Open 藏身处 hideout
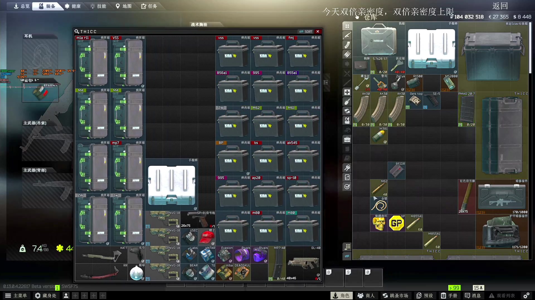Screen dimensions: 535x300 pyautogui.click(x=46, y=296)
